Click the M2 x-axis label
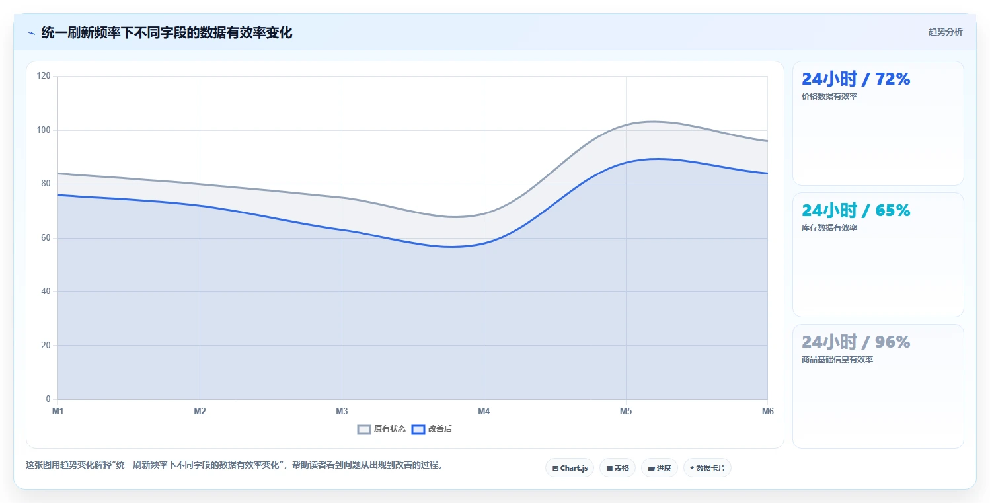The height and width of the screenshot is (503, 990). click(x=200, y=412)
